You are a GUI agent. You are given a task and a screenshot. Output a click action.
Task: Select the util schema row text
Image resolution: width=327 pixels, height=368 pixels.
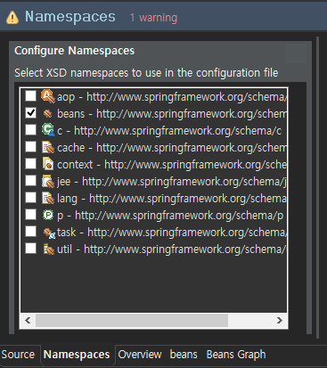172,249
